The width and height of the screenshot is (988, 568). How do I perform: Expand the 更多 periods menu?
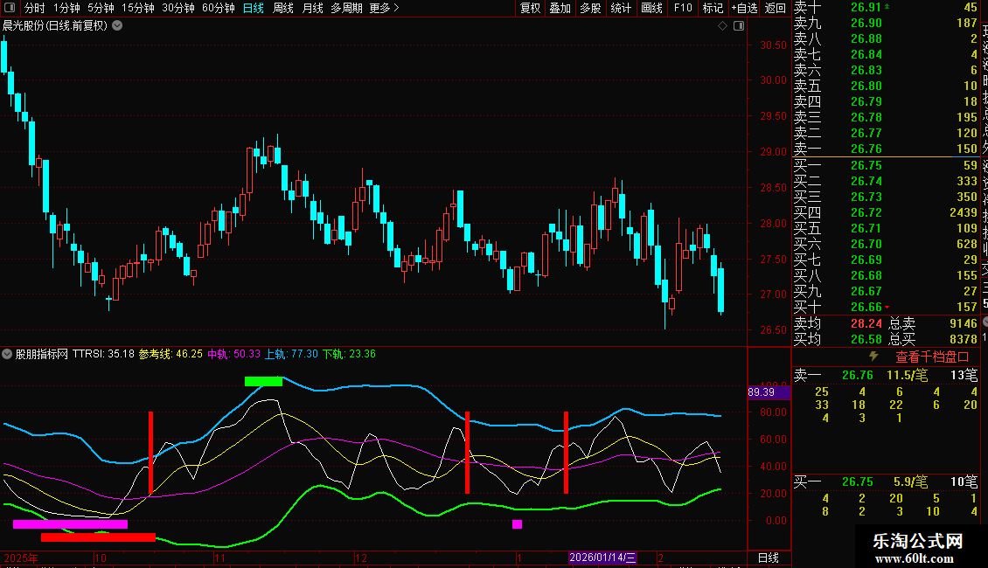click(384, 8)
